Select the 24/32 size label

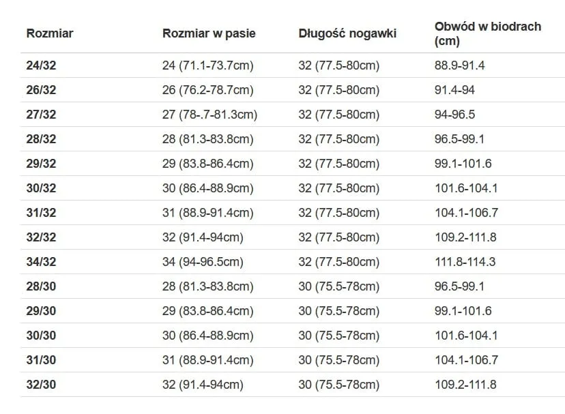coord(41,65)
